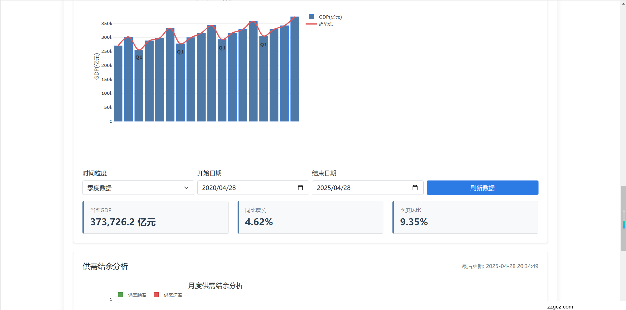The width and height of the screenshot is (626, 310).
Task: Click the end date field 2025/04/28
Action: click(333, 188)
